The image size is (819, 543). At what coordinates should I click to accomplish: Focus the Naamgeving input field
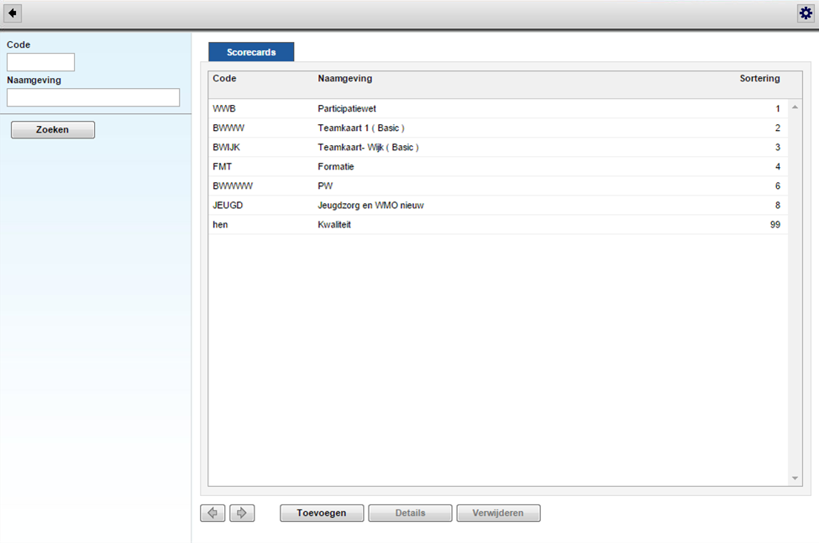pyautogui.click(x=93, y=97)
